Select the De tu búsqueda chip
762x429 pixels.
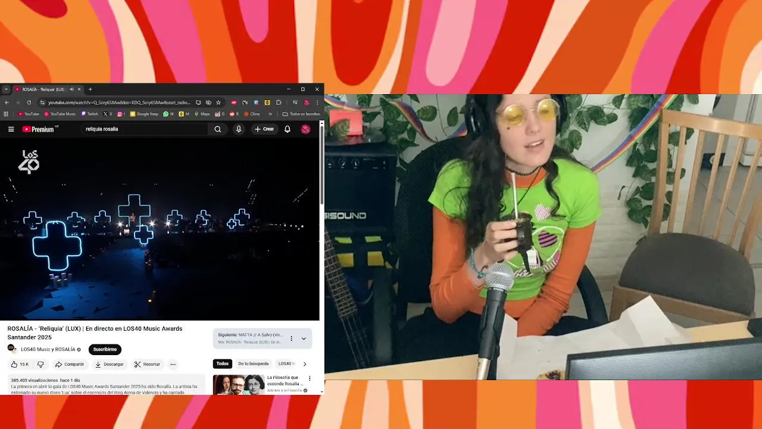click(x=254, y=364)
